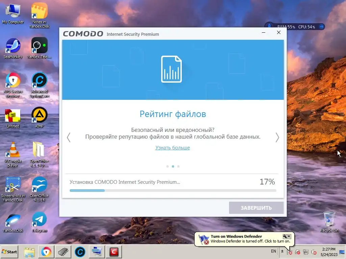
Task: Click the EN language indicator
Action: (x=273, y=251)
